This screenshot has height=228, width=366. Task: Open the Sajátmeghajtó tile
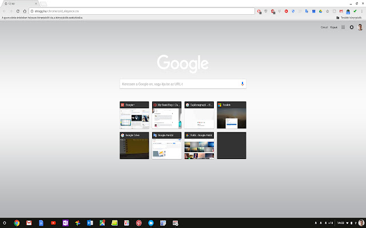pos(199,115)
